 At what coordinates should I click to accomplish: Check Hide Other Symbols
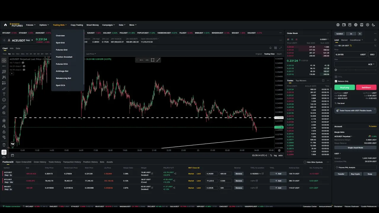click(x=305, y=162)
